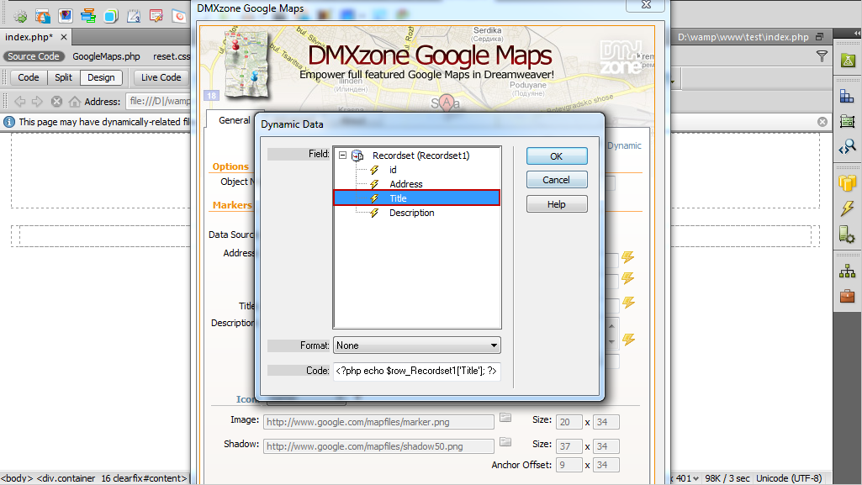The image size is (862, 485).
Task: Close the index.php document tab
Action: [64, 37]
